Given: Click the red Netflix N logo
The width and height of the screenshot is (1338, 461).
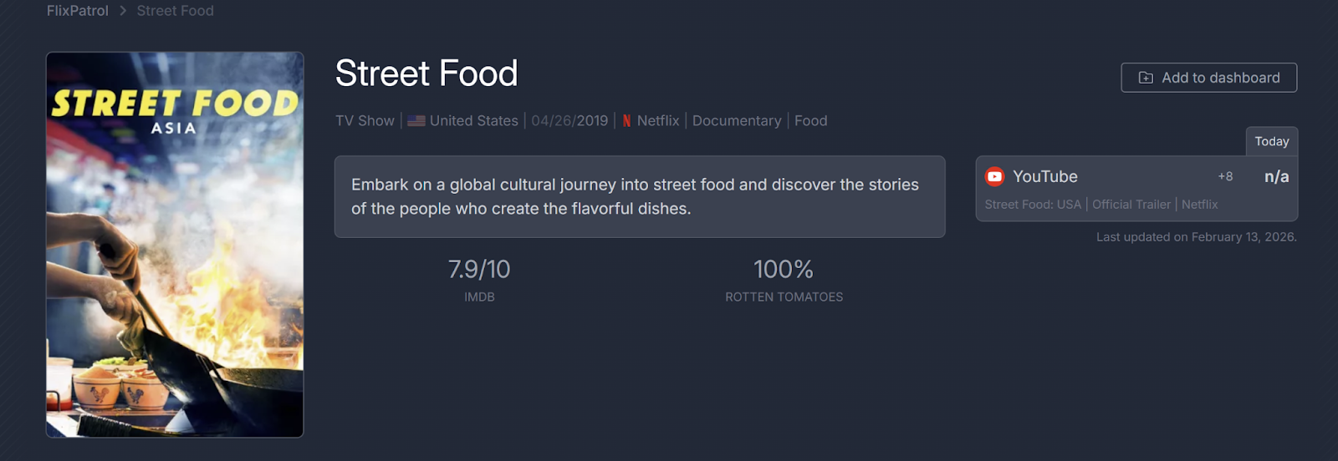Looking at the screenshot, I should [626, 121].
